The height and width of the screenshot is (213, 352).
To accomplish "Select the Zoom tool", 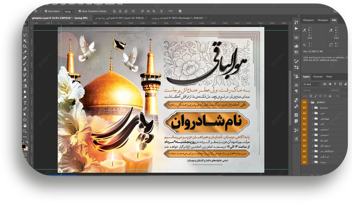I will click(25, 131).
